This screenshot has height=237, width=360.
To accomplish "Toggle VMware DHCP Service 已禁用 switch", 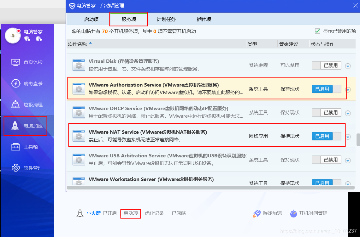I will [326, 112].
